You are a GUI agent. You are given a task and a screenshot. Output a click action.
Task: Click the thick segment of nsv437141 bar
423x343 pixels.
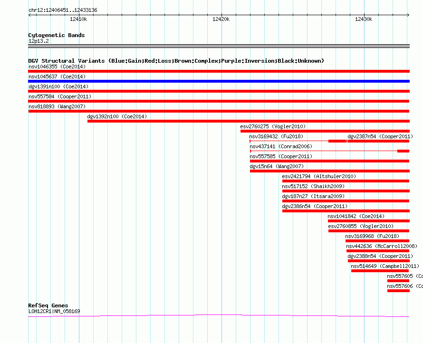point(404,151)
